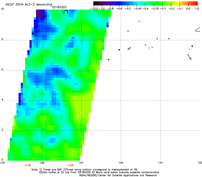Click the -0.1 colorbar label
Image resolution: width=202 pixels, height=177 pixels.
[x=180, y=9]
